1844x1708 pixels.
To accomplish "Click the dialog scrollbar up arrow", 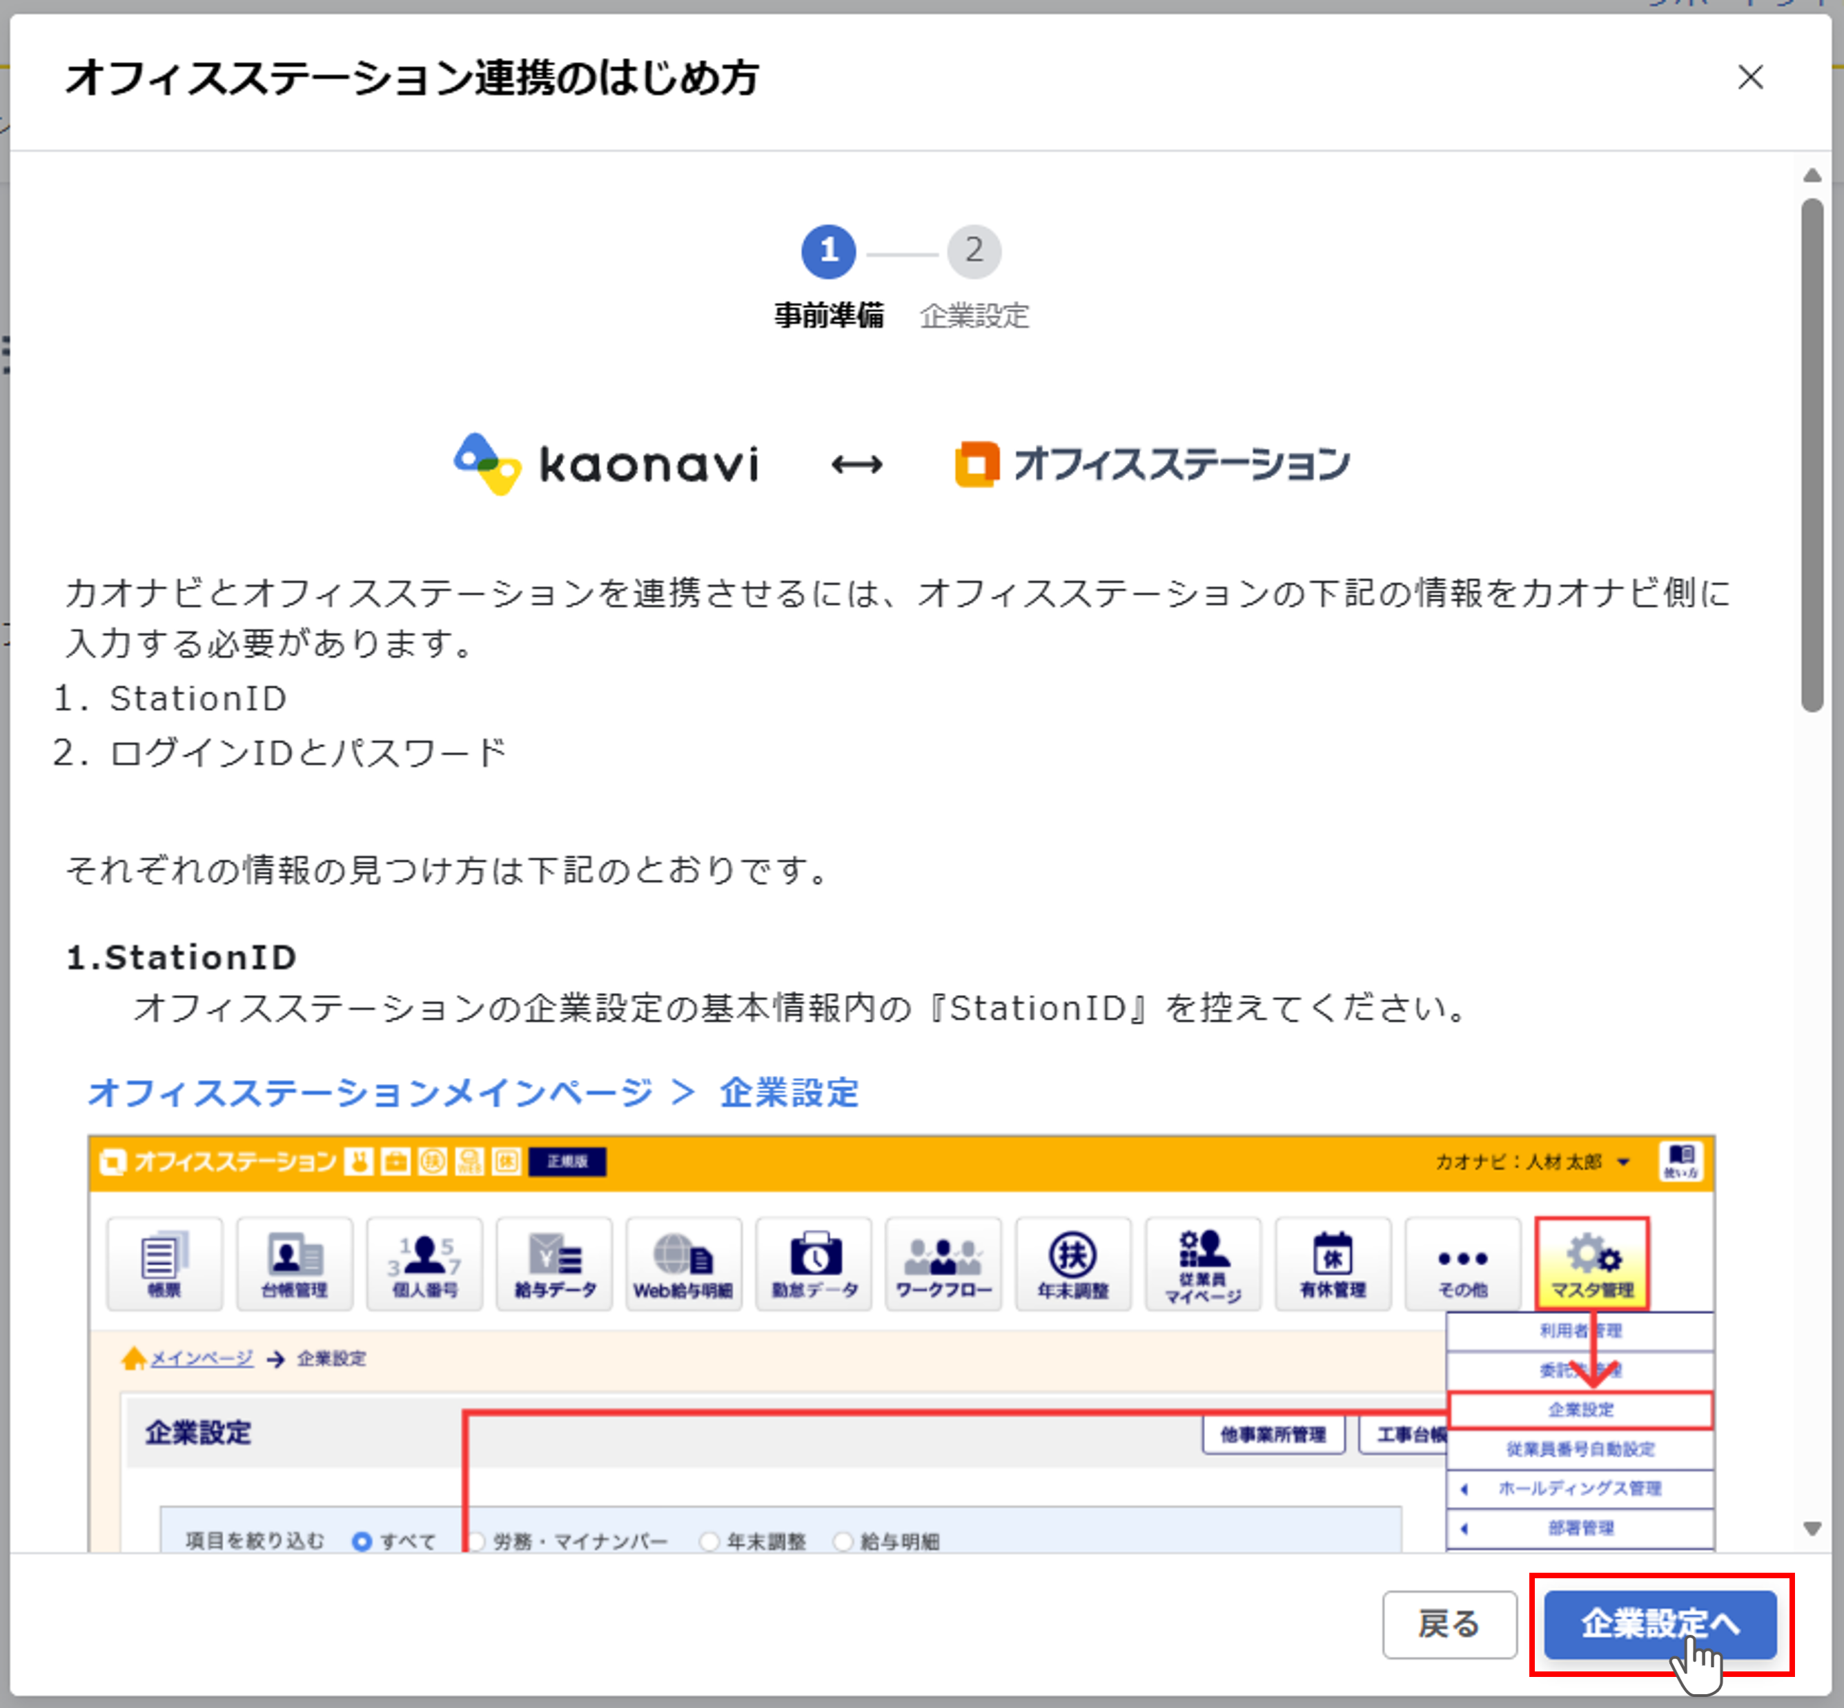I will pyautogui.click(x=1812, y=175).
